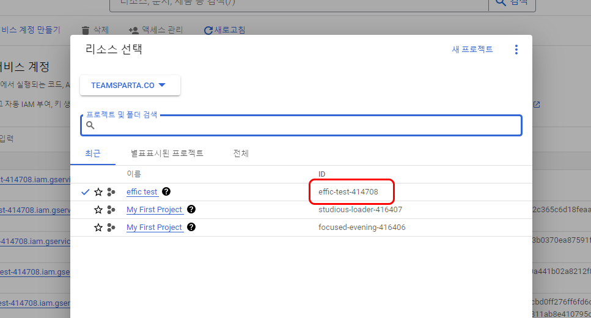Click help icon for studious-loader project
The image size is (591, 318).
(x=191, y=210)
